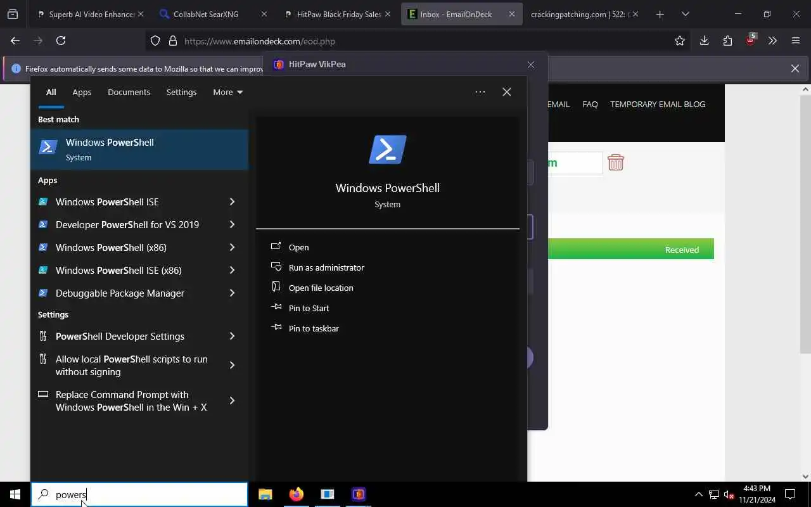
Task: Select the Settings search filter tab
Action: (181, 92)
